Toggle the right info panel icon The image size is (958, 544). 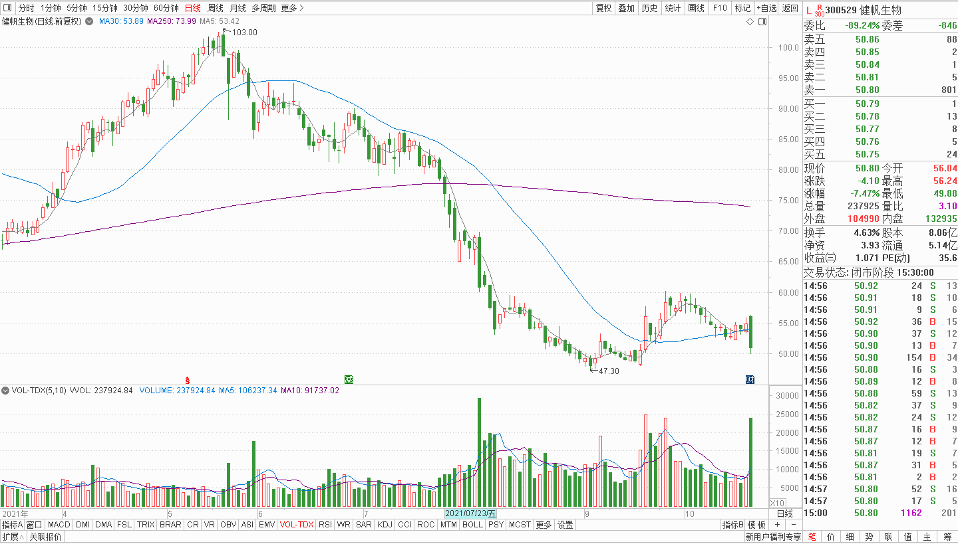(x=762, y=21)
